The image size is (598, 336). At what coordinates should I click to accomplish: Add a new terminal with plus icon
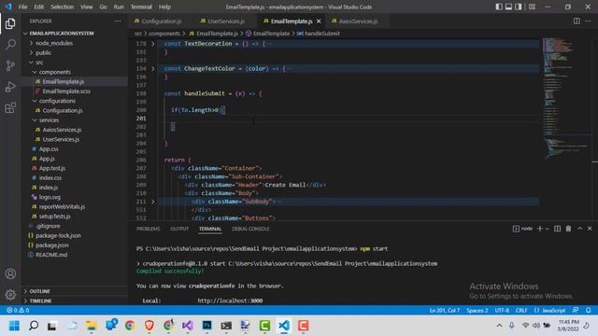click(540, 229)
